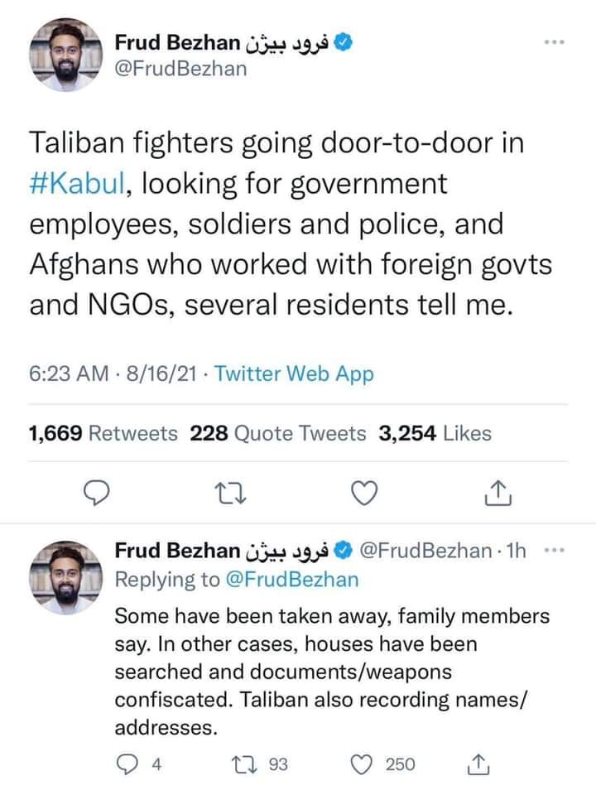
Task: Open more options menu on reply tweet
Action: (x=557, y=551)
